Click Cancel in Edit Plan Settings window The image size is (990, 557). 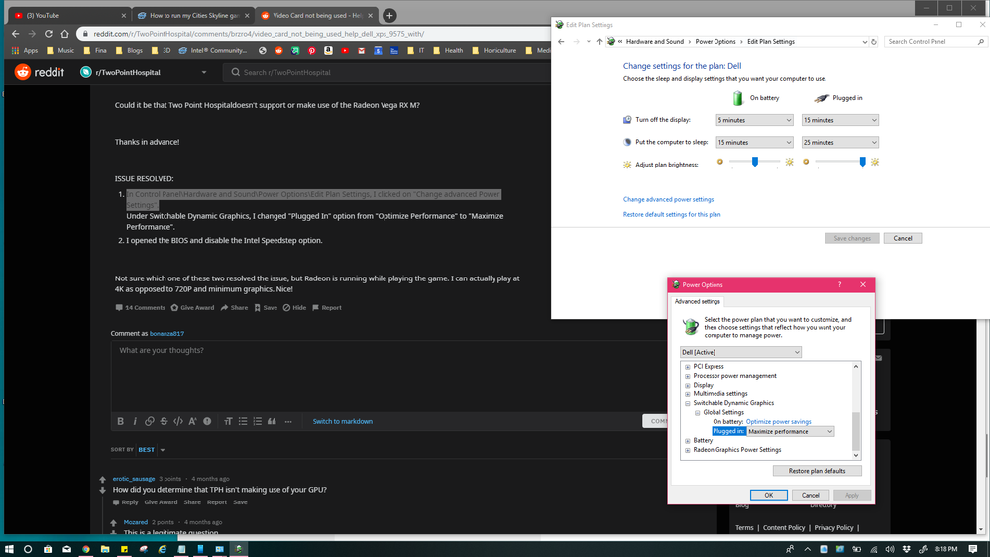902,238
